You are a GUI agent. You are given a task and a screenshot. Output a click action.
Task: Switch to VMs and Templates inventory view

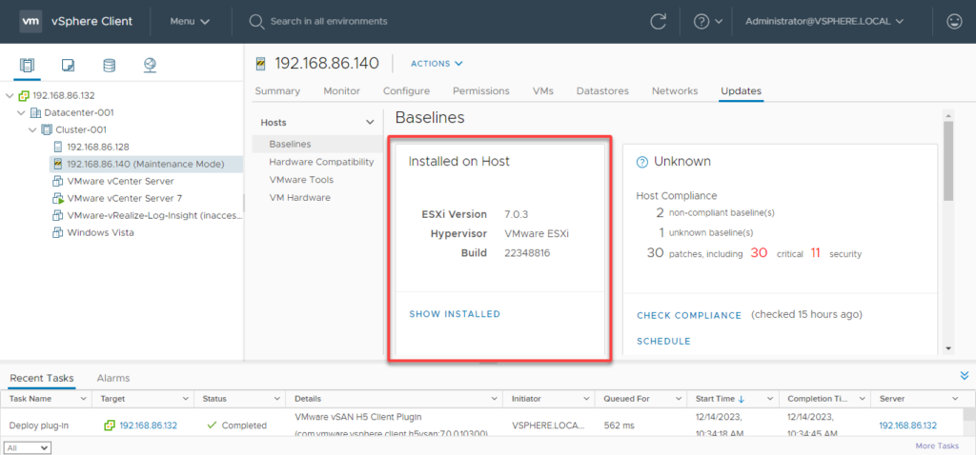click(x=68, y=66)
